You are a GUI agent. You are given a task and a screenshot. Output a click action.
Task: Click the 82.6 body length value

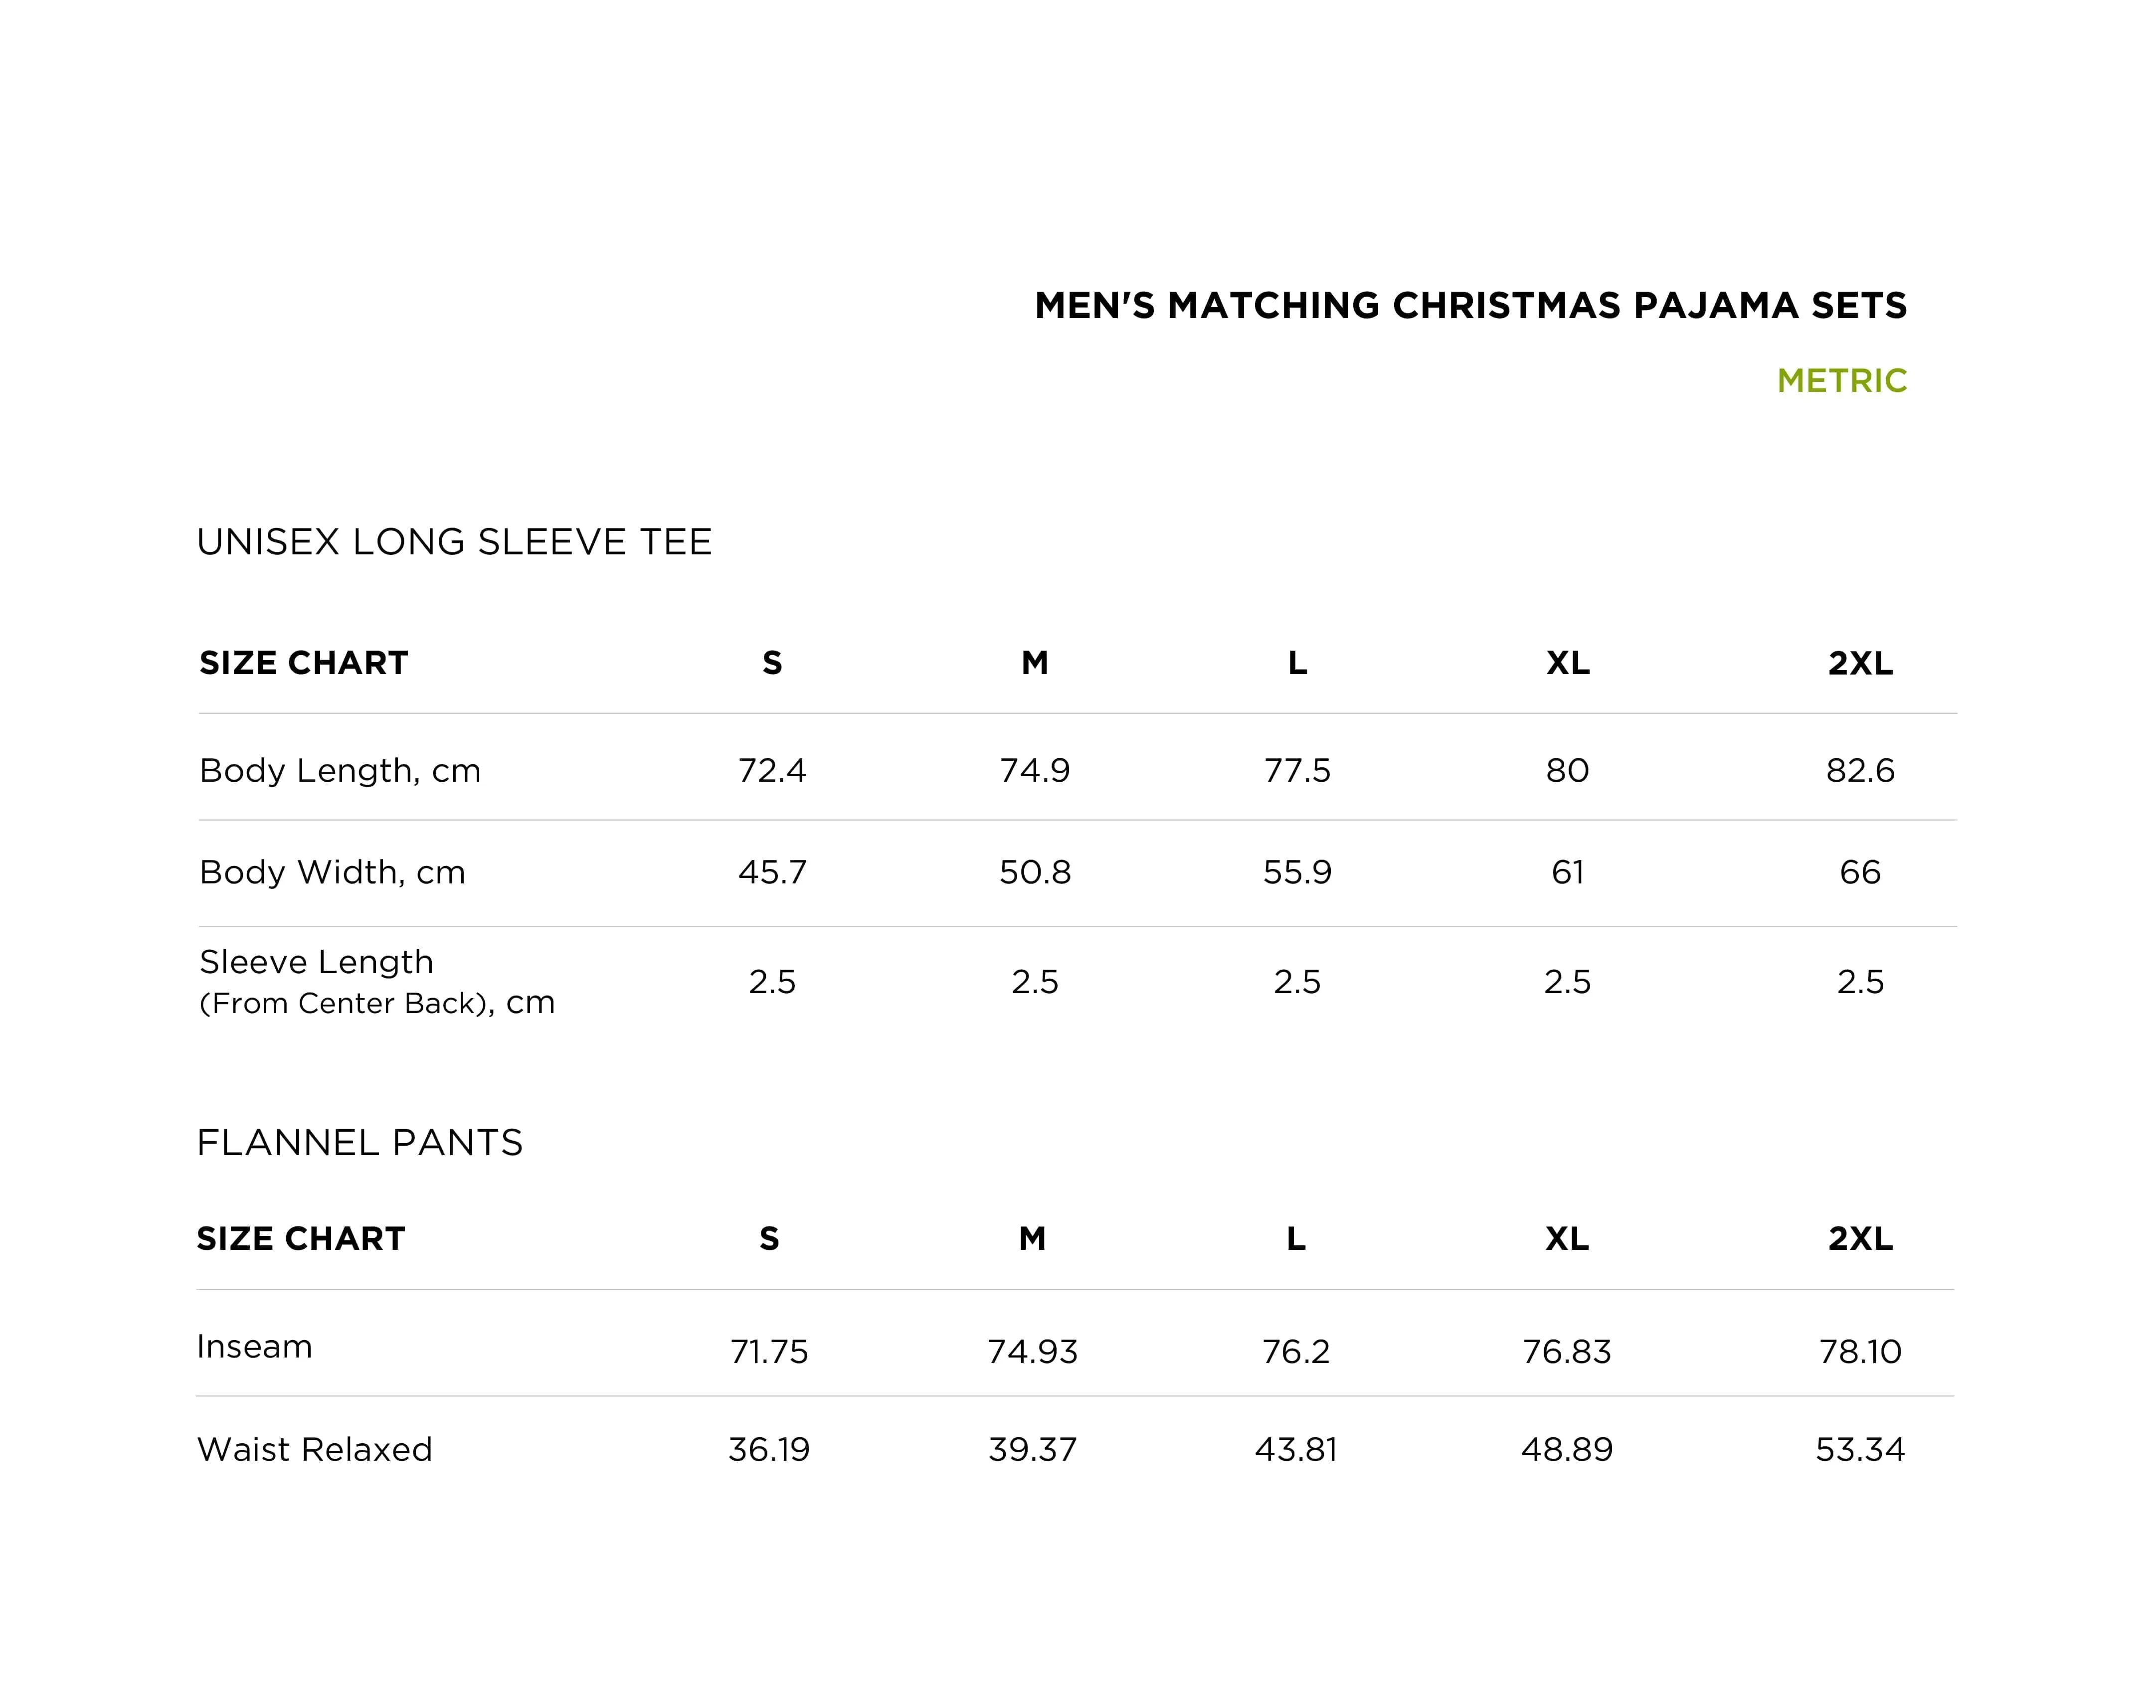click(1860, 770)
